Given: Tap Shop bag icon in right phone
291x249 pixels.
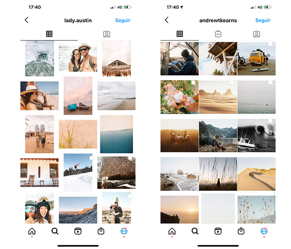Looking at the screenshot, I should click(x=241, y=231).
